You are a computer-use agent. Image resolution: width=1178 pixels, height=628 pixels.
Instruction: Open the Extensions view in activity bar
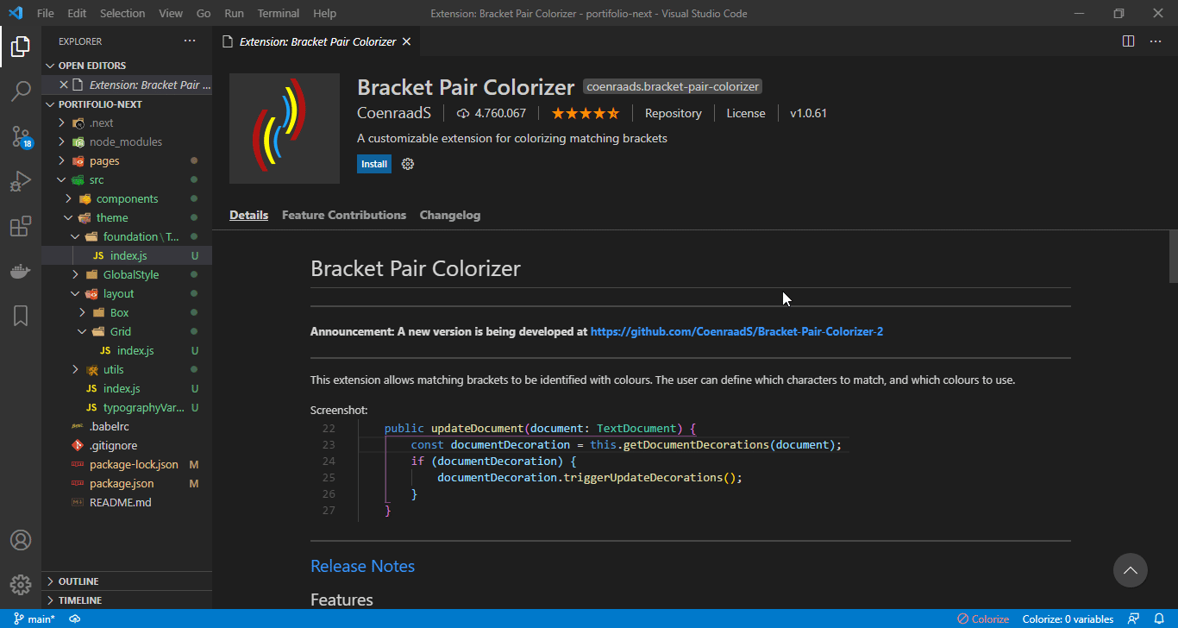click(21, 226)
